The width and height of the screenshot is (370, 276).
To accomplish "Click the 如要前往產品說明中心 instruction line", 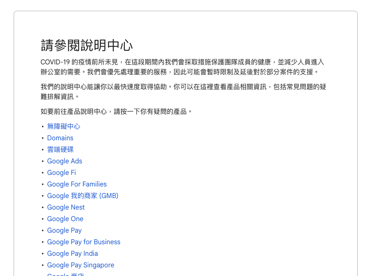I will [117, 111].
